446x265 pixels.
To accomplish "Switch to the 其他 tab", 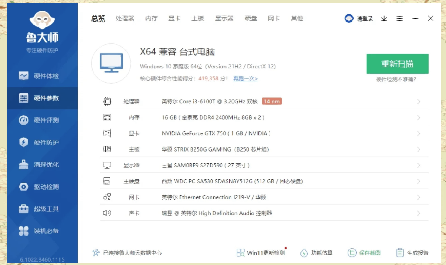I will click(297, 18).
